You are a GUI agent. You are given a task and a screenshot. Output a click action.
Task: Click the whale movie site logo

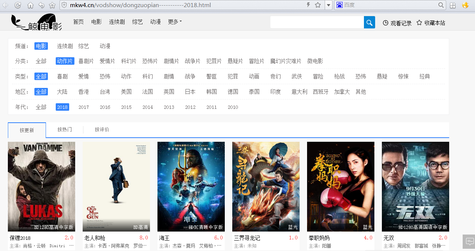(x=36, y=22)
